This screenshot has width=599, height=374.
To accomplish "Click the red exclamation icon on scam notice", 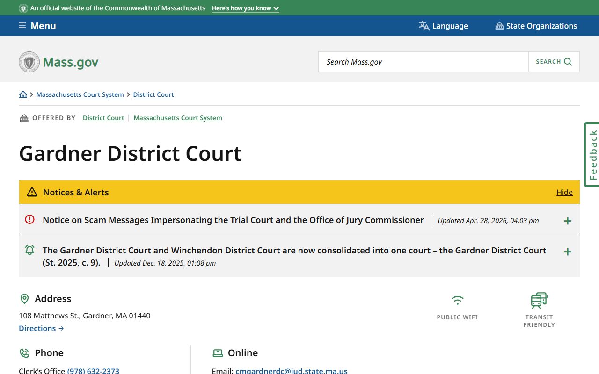I will [29, 219].
